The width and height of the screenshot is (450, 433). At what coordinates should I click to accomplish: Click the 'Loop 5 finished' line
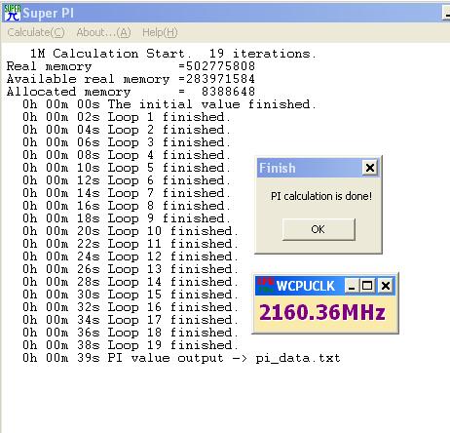[x=127, y=168]
